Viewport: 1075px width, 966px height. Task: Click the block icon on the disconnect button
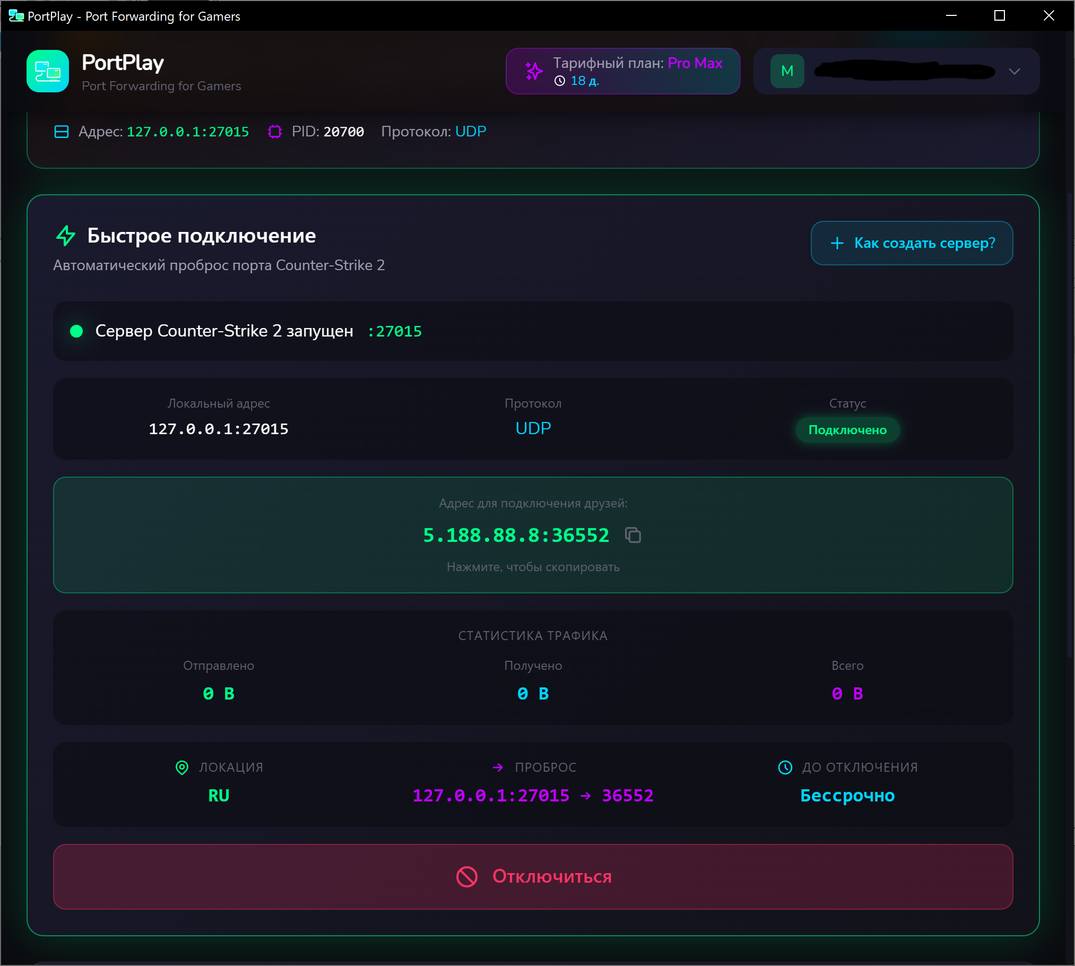click(x=466, y=877)
